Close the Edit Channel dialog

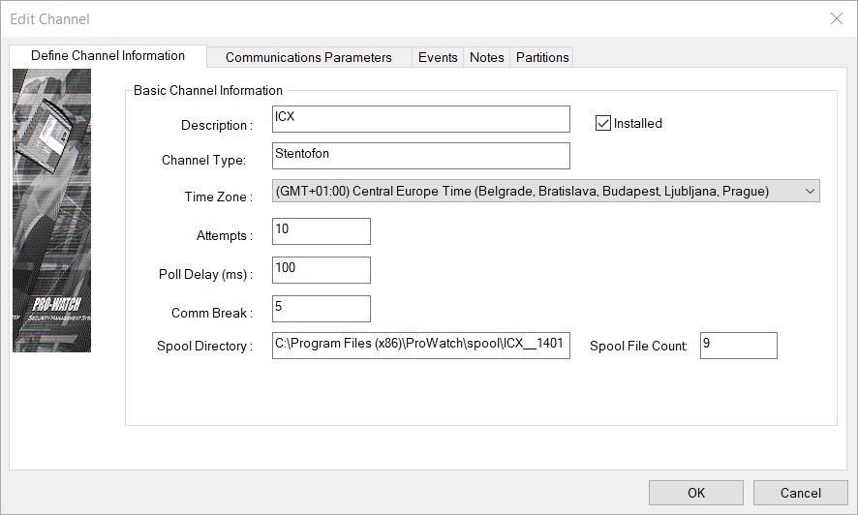tap(837, 18)
